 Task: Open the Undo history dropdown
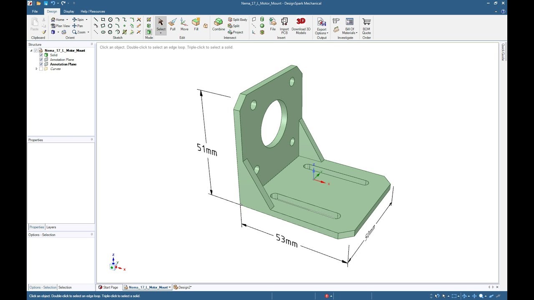coord(58,3)
